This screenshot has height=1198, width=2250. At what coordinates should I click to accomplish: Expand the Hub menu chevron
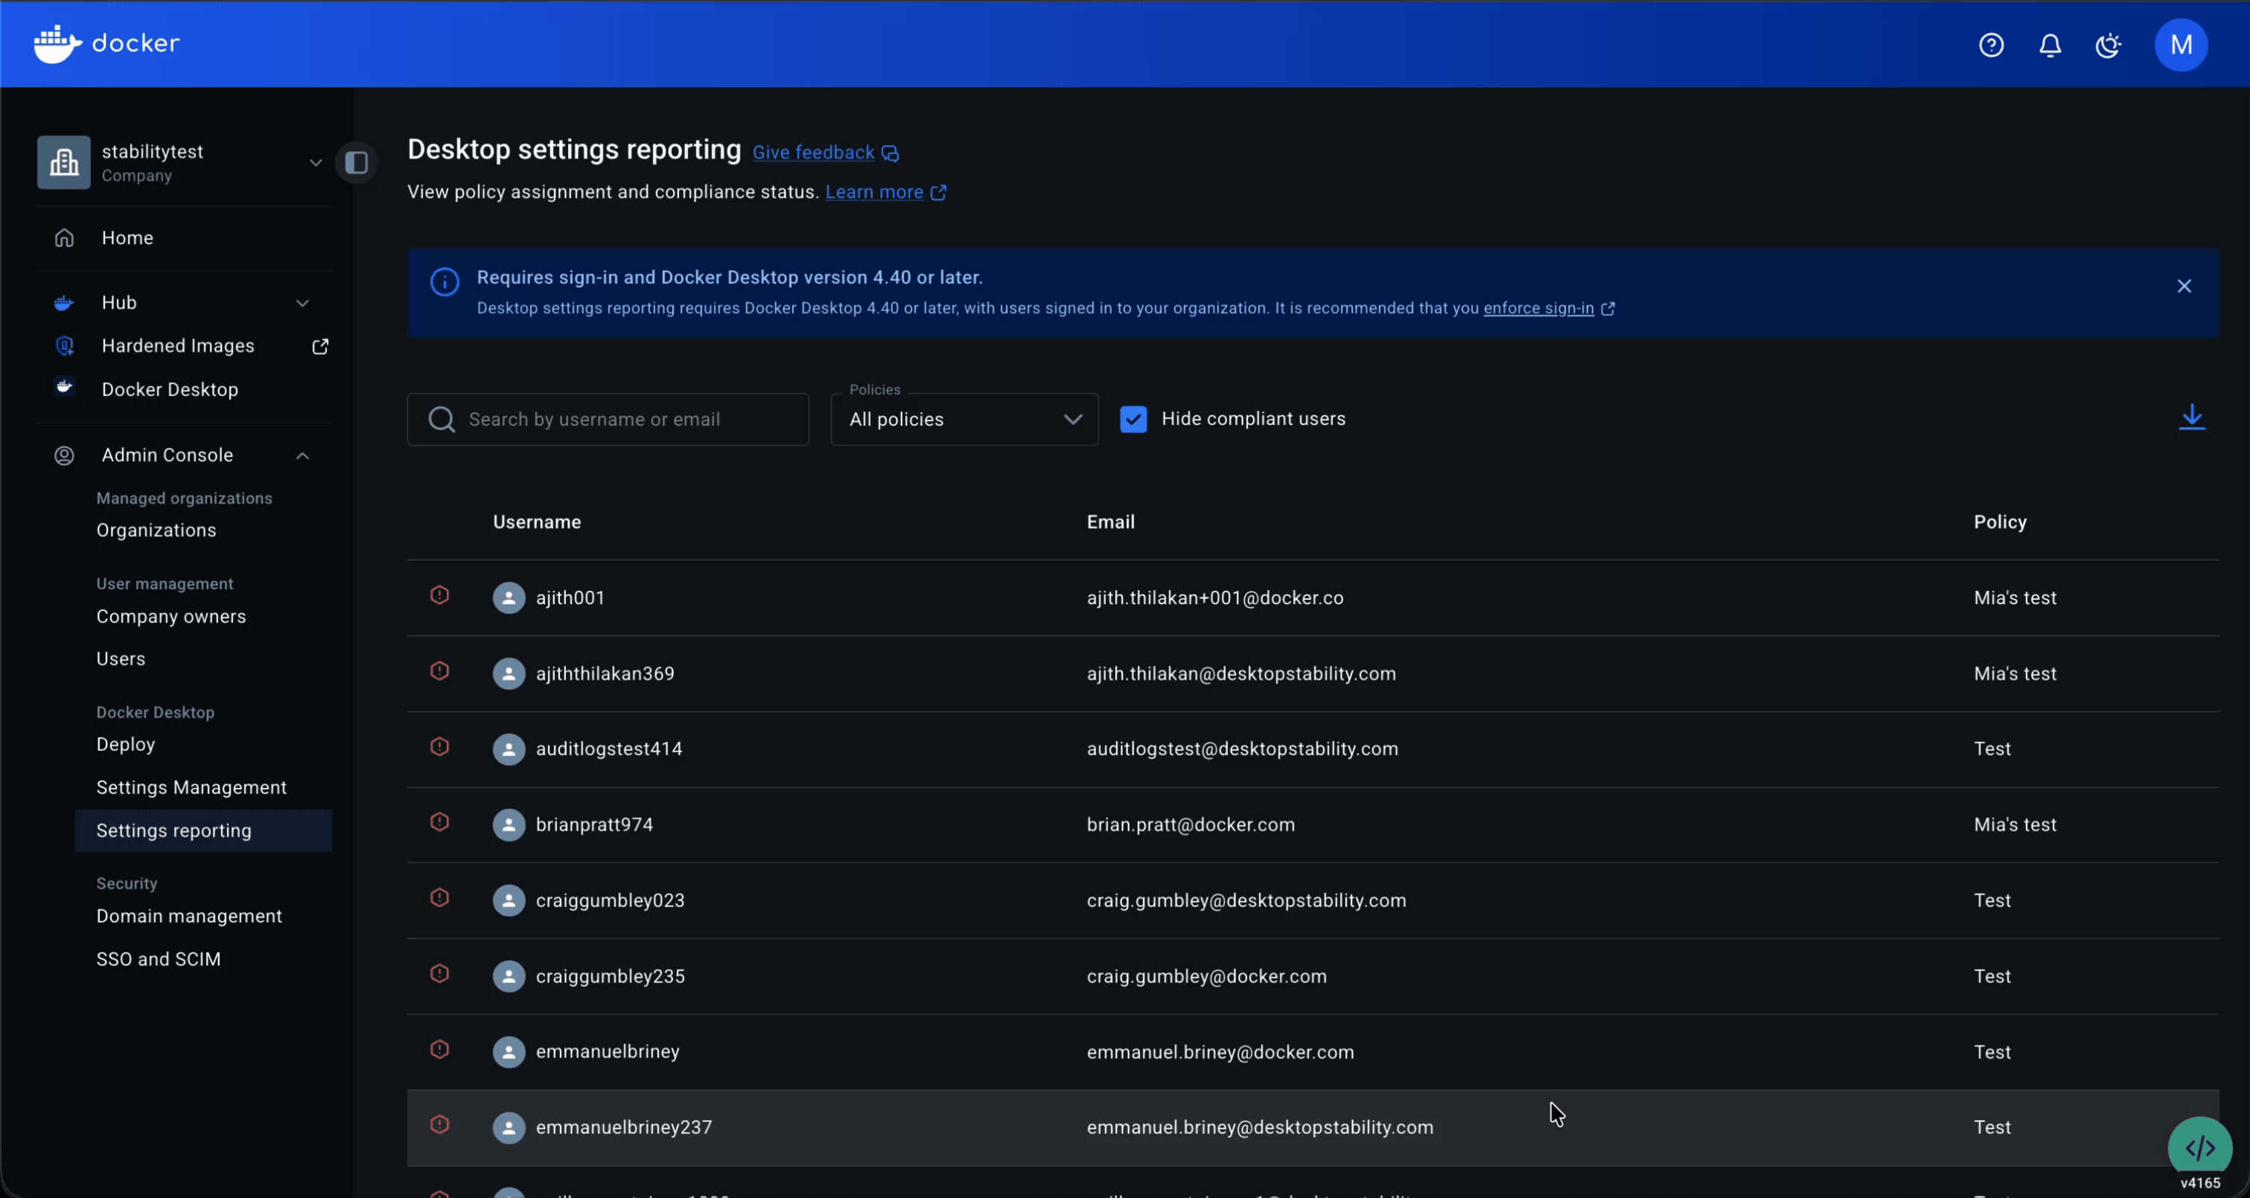(302, 303)
